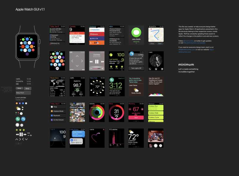The height and width of the screenshot is (176, 239).
Task: Click the white 'm' app icon in the app grid
Action: click(57, 68)
